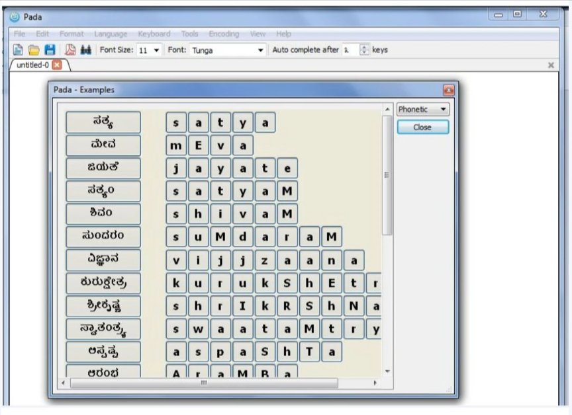Click the ಶಿವಂ example word button
Viewport: 572px width, 415px height.
tap(103, 213)
